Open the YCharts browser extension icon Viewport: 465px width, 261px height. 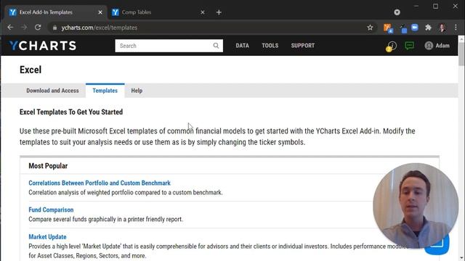click(388, 28)
